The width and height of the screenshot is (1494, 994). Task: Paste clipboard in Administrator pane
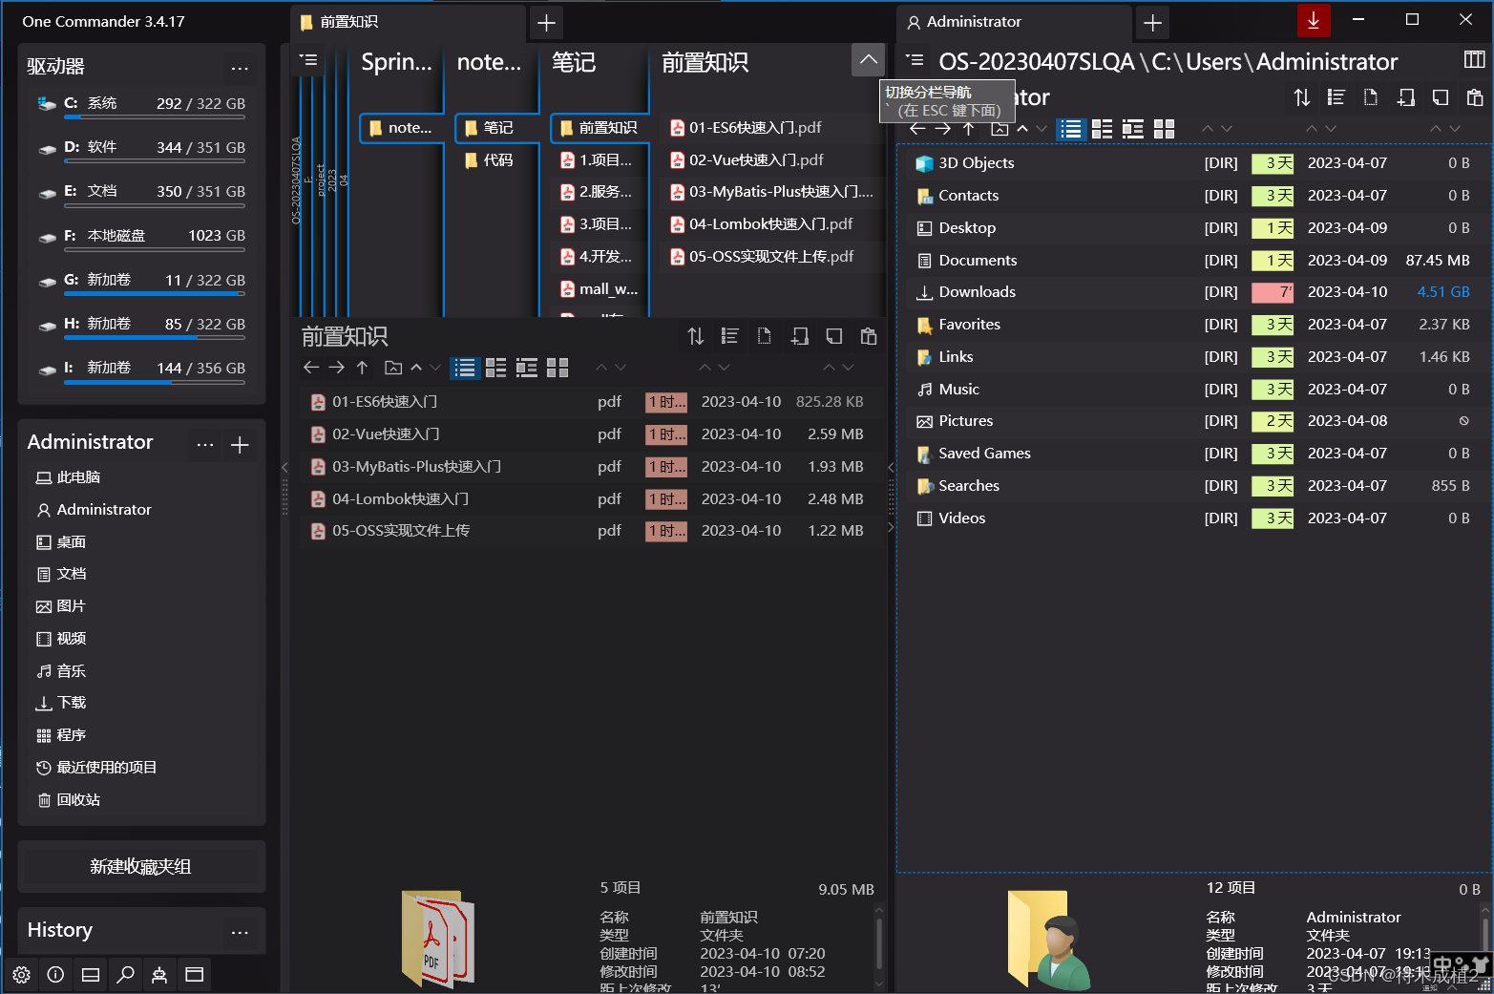1474,97
